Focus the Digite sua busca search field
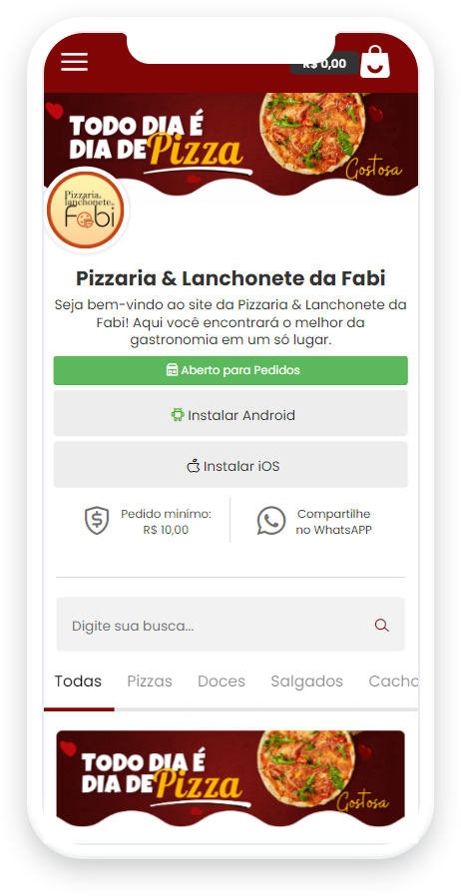This screenshot has height=896, width=461. [x=230, y=624]
